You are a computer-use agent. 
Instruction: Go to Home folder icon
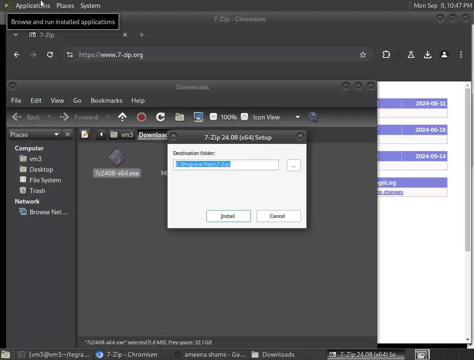(x=180, y=117)
